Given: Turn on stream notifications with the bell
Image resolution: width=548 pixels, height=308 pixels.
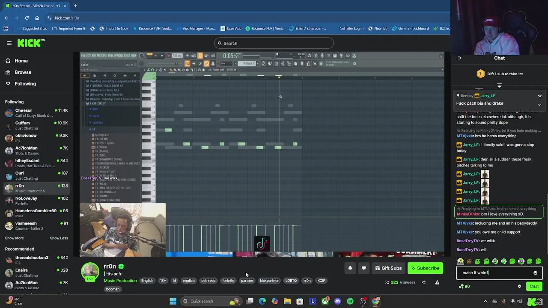Looking at the screenshot, I should (x=350, y=268).
